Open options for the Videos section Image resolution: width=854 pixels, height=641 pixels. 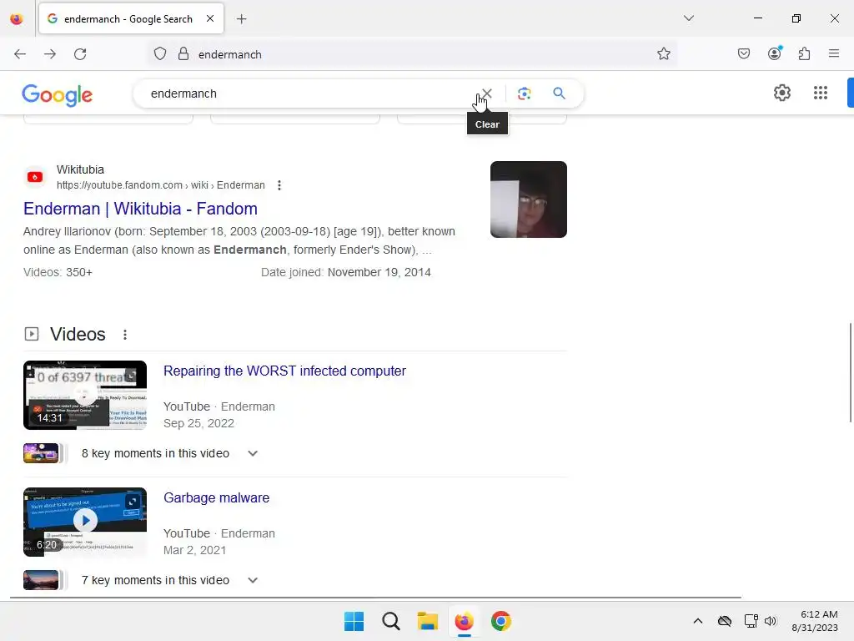(x=125, y=335)
